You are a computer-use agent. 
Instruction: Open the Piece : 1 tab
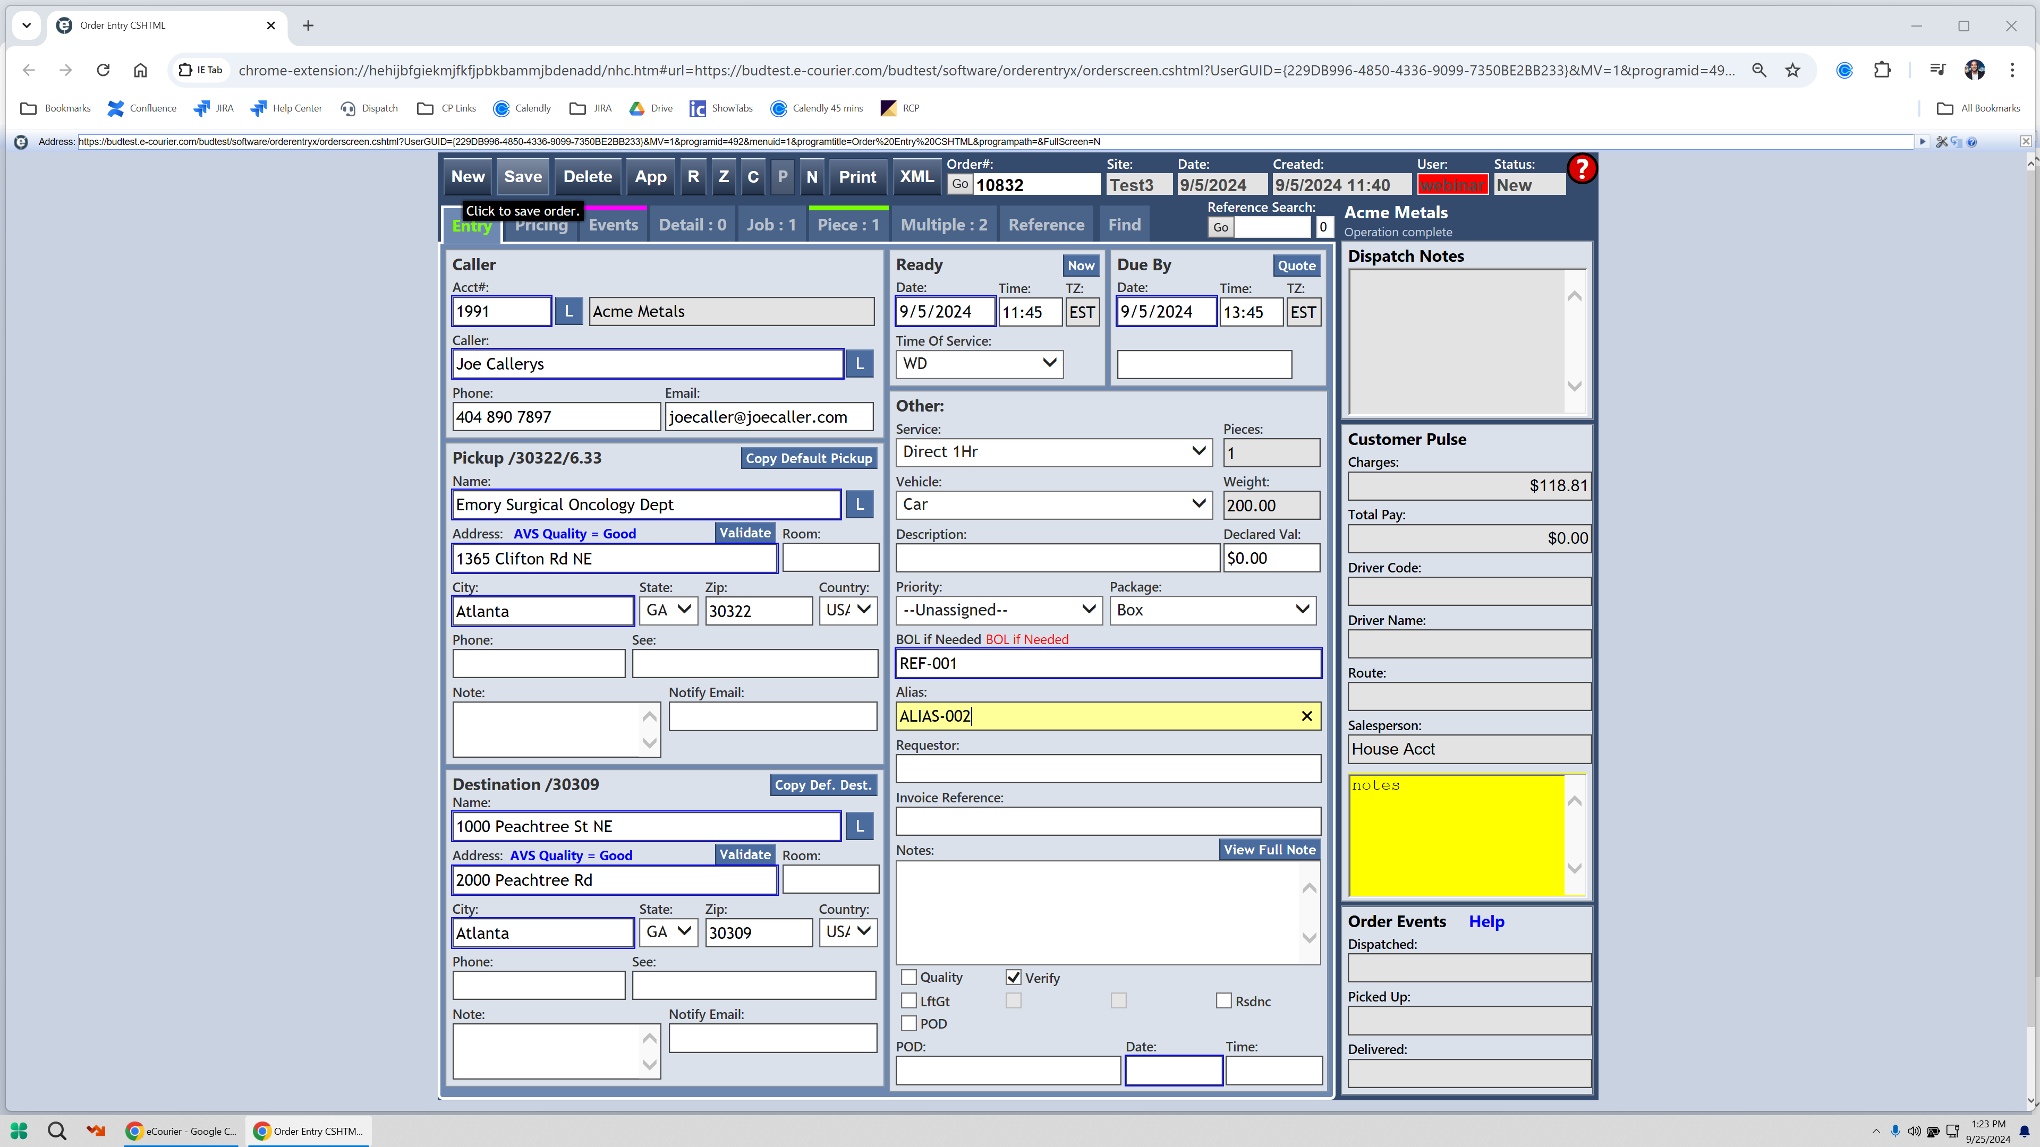click(x=848, y=225)
